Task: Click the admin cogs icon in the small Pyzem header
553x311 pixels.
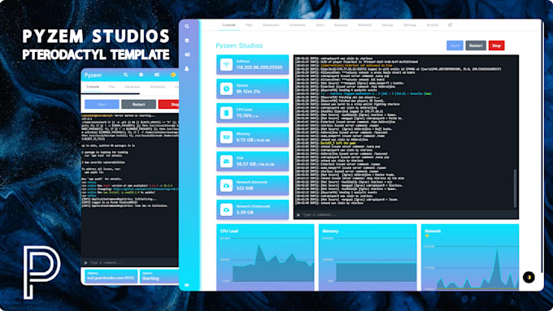Action: click(x=157, y=75)
